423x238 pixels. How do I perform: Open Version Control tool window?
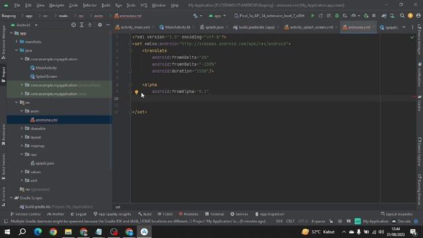point(25,214)
